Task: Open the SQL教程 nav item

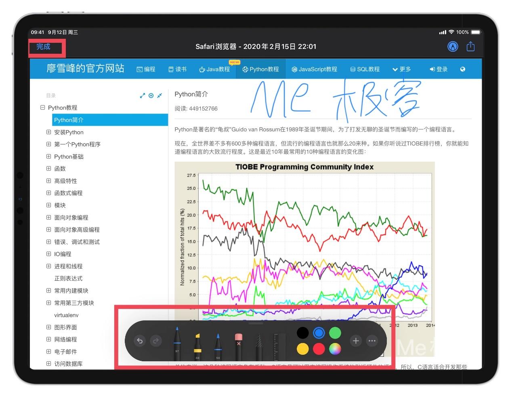Action: 365,69
